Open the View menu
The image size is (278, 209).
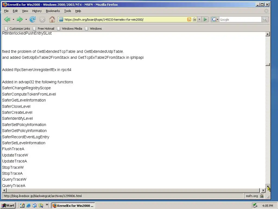(x=25, y=11)
